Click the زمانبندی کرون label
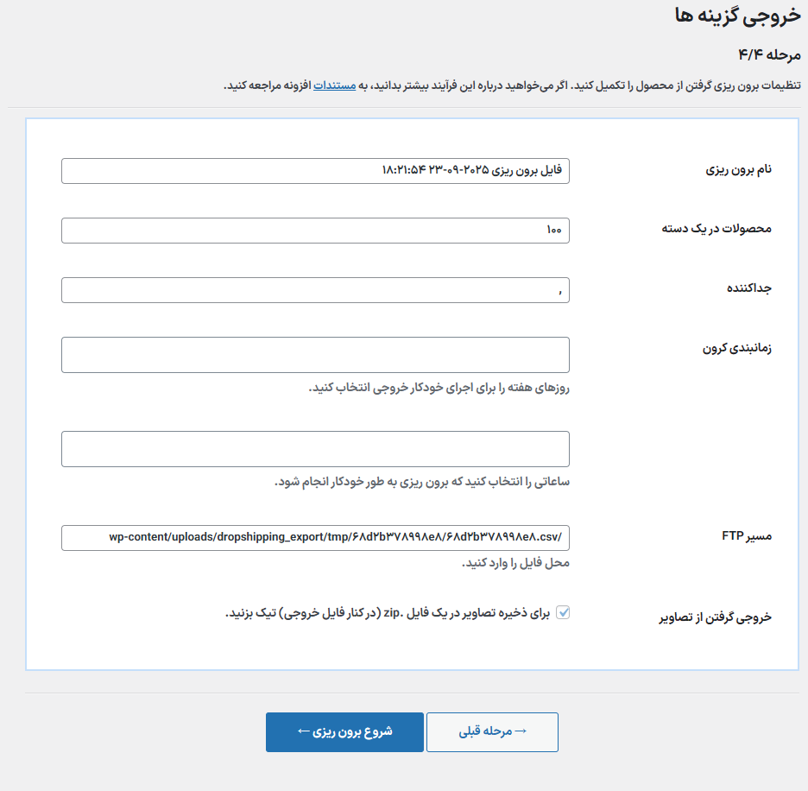The height and width of the screenshot is (791, 808). 736,348
